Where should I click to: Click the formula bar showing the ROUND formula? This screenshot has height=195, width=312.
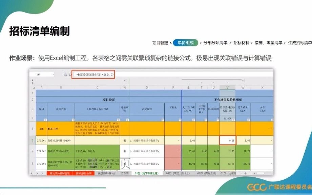(x=95, y=74)
